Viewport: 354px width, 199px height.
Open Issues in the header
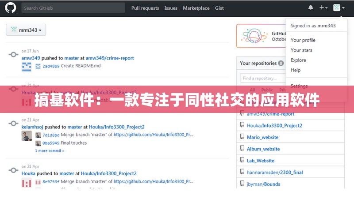[x=171, y=8]
